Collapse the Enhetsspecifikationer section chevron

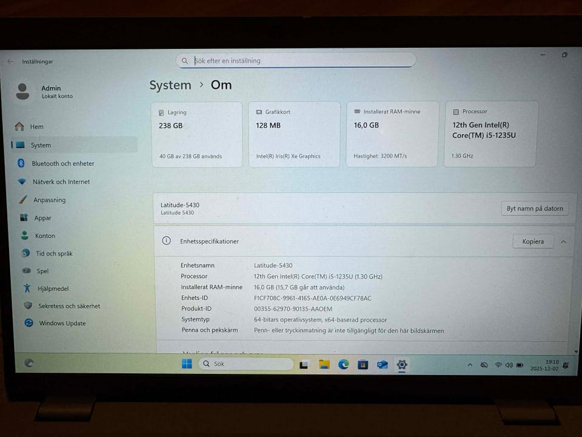(563, 242)
